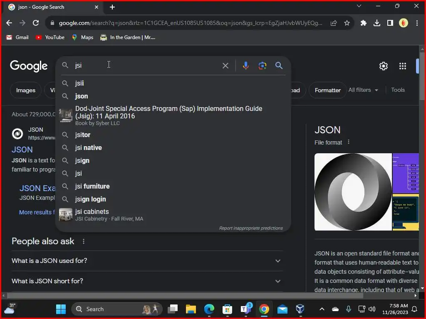The height and width of the screenshot is (319, 426).
Task: Open the weather widget showing 31°
Action: 10,309
